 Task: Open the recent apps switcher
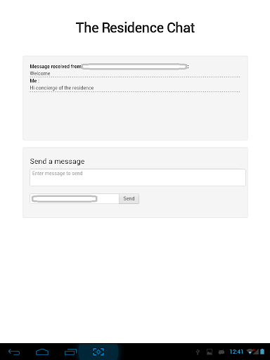70,352
